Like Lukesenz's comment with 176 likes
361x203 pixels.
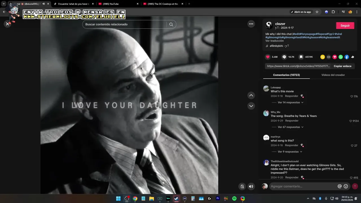(352, 96)
